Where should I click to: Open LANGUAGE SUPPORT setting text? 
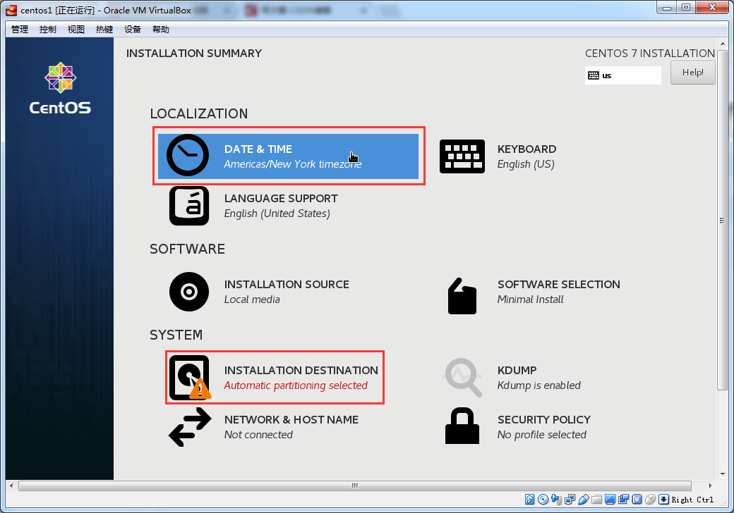click(x=281, y=206)
